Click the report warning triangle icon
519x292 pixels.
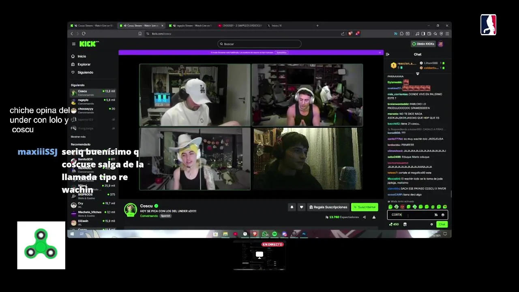[x=374, y=217]
